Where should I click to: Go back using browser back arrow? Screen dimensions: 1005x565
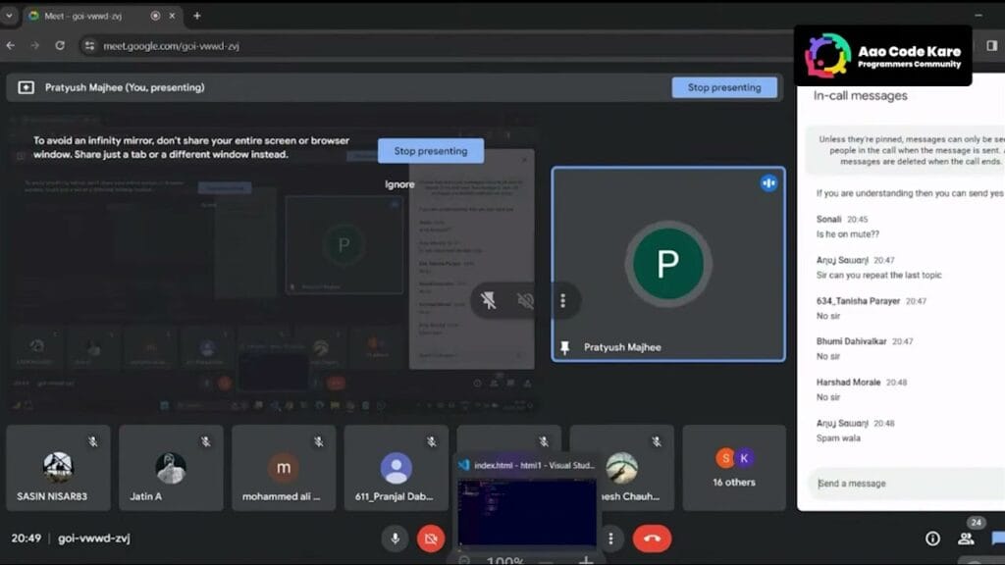click(x=11, y=45)
